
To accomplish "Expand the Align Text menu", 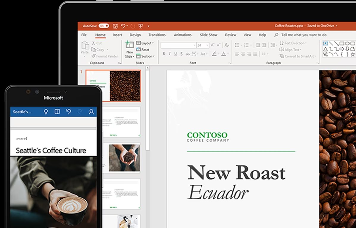I will (290, 50).
